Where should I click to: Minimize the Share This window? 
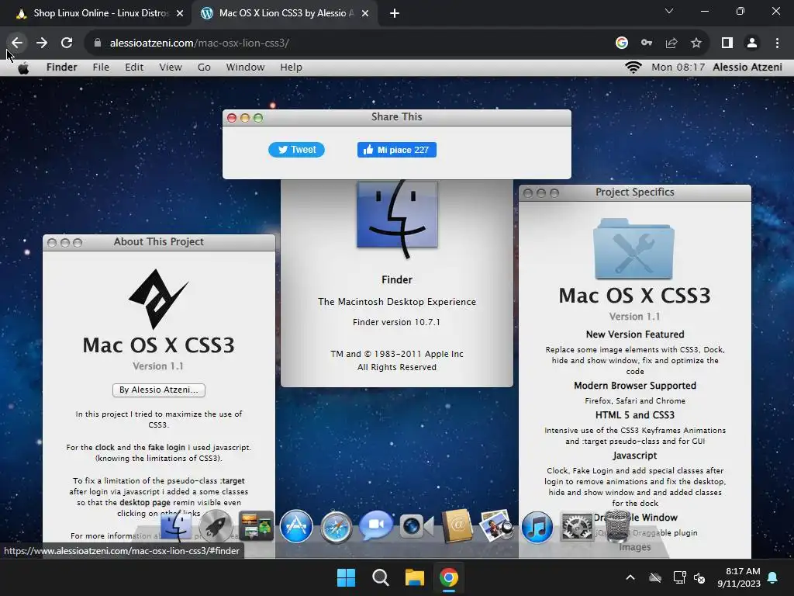pyautogui.click(x=245, y=118)
